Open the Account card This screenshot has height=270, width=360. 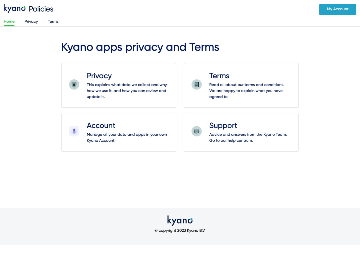118,132
